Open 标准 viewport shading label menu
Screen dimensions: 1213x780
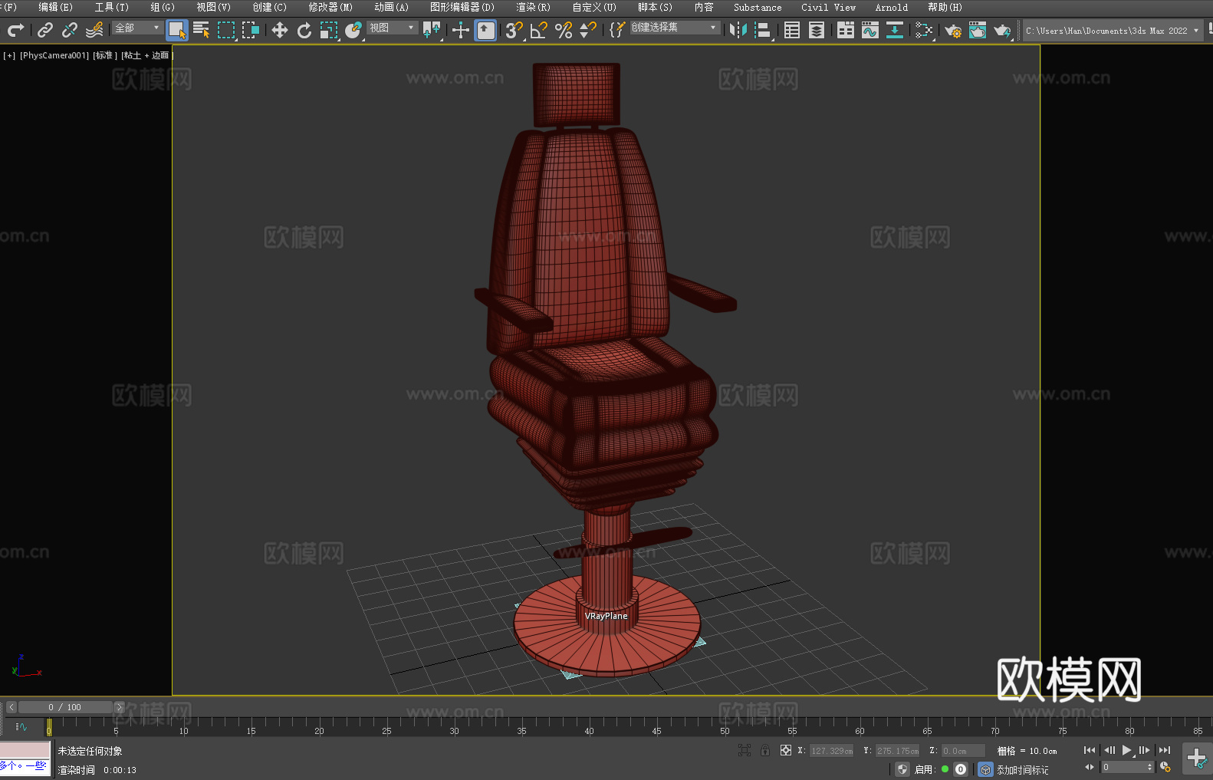(105, 55)
